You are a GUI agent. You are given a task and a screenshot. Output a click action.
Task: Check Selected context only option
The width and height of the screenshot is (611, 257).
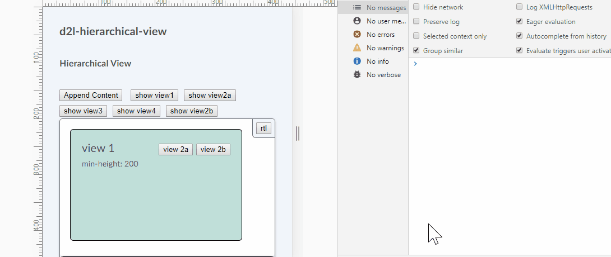point(416,36)
